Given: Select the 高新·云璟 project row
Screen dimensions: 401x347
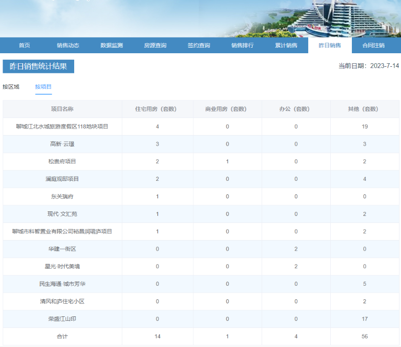Looking at the screenshot, I should pyautogui.click(x=62, y=144).
